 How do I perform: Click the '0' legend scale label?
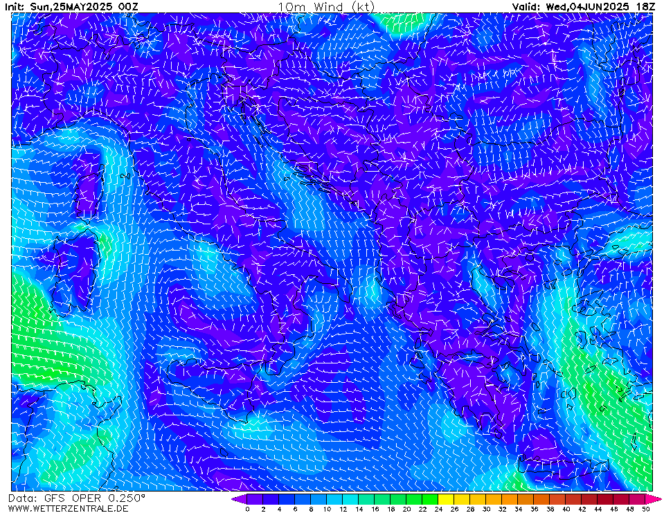point(247,509)
